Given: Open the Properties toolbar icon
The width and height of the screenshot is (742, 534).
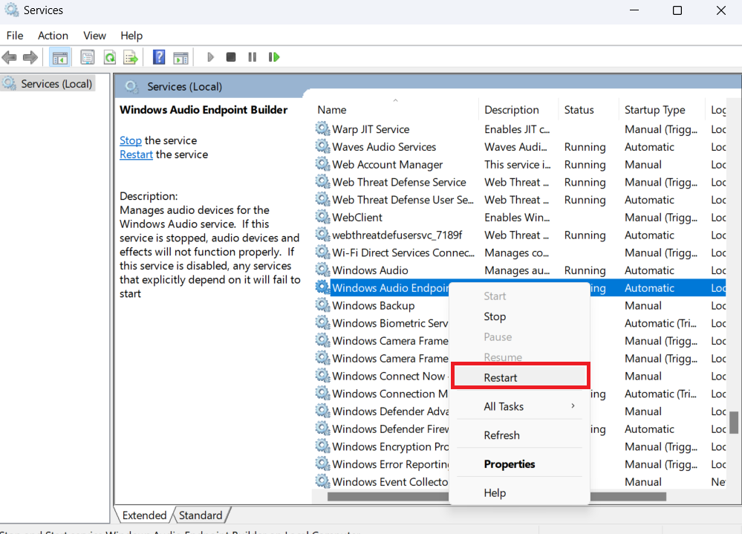Looking at the screenshot, I should click(x=88, y=57).
